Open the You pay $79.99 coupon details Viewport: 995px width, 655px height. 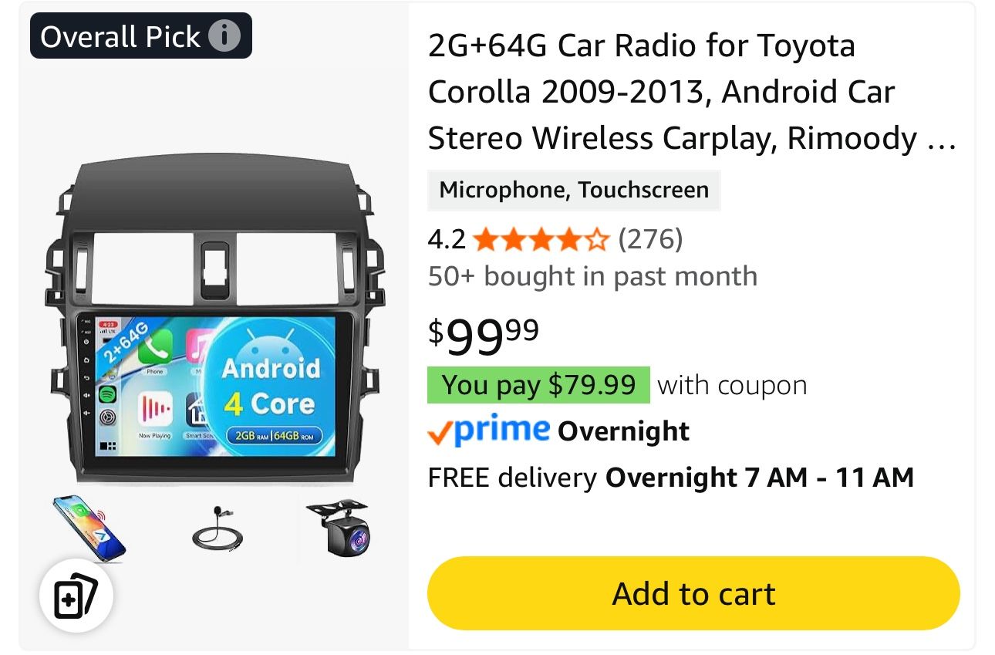point(538,383)
